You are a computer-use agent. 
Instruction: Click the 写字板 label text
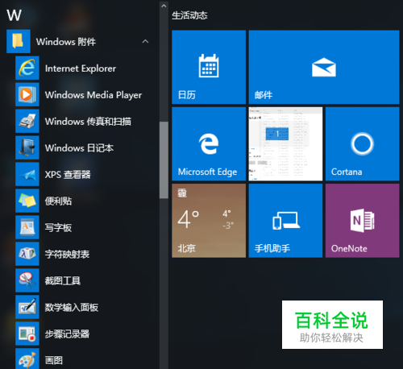point(58,228)
